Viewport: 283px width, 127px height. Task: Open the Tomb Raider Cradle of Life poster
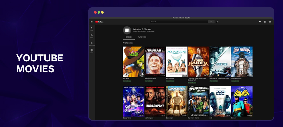coord(198,62)
